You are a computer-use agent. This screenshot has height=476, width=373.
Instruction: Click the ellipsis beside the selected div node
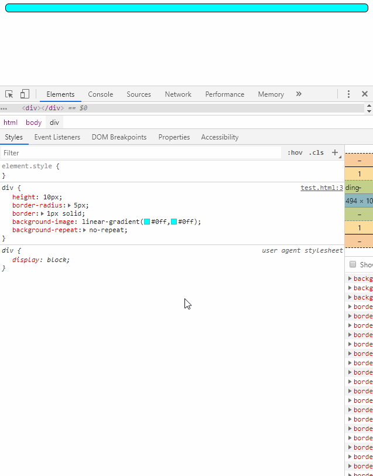pos(4,108)
